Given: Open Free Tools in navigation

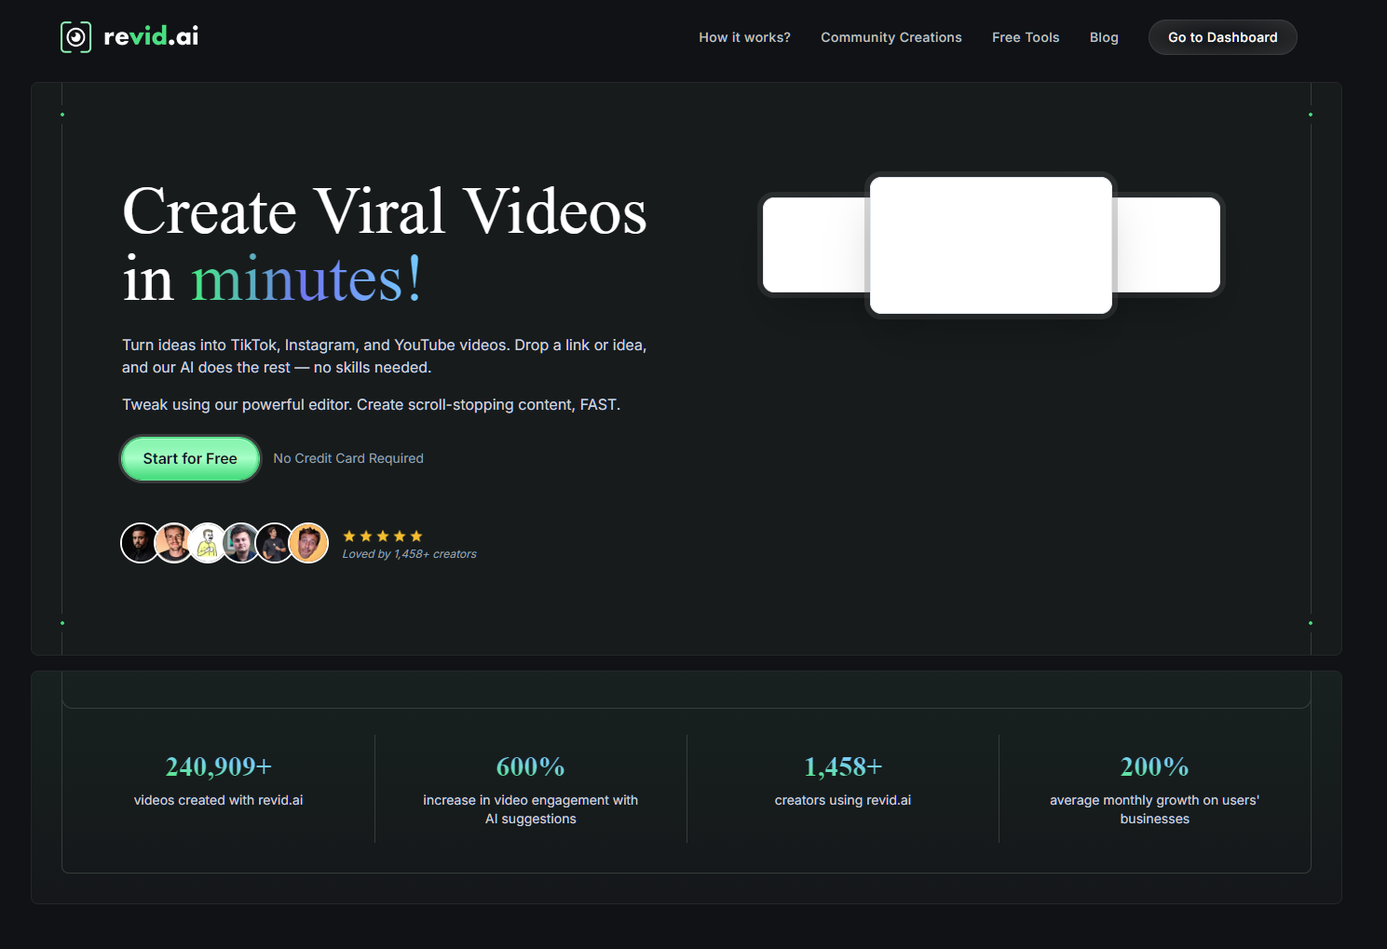Looking at the screenshot, I should click(1026, 37).
